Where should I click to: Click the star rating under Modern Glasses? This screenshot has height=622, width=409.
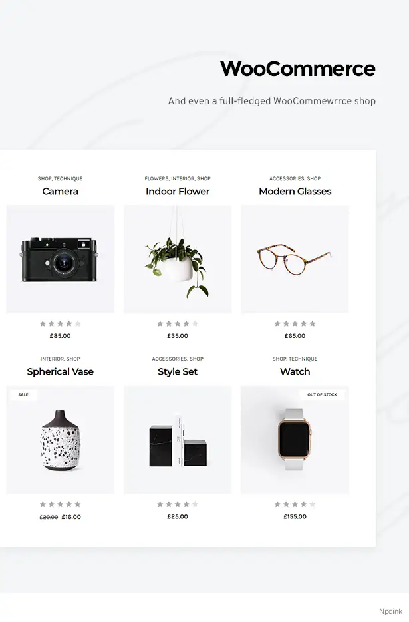[295, 324]
